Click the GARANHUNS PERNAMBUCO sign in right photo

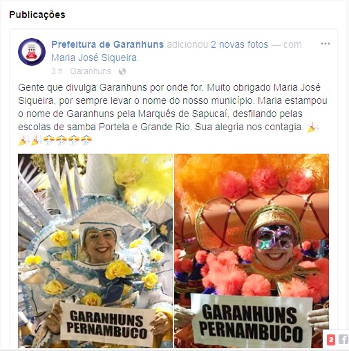click(x=252, y=323)
